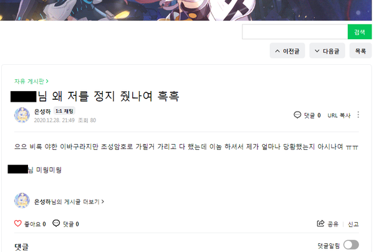Go to next post with 다음글
374x252 pixels.
click(x=327, y=51)
